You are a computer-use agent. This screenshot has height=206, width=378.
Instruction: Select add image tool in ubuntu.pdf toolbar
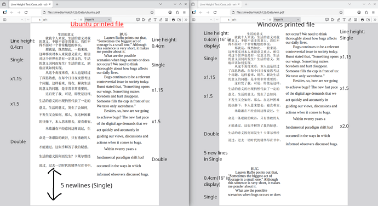pos(167,20)
